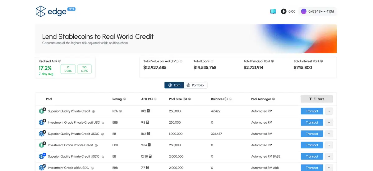Click the N/A rating info icon
Screen dimensions: 373x171
click(x=120, y=111)
